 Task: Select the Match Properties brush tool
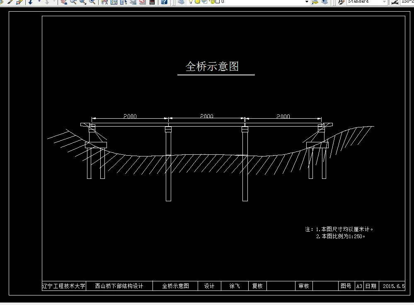click(x=10, y=2)
